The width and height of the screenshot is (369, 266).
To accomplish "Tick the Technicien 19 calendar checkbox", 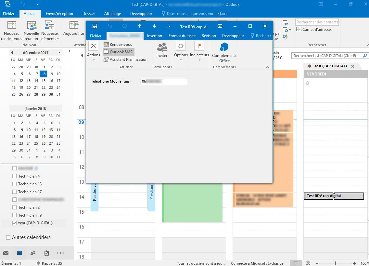I will point(14,215).
